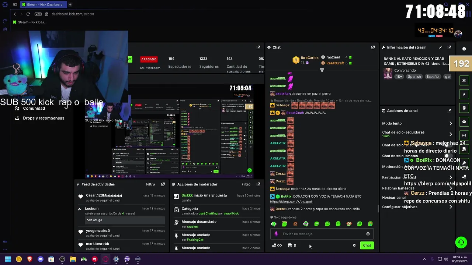The height and width of the screenshot is (265, 472).
Task: Click the 1223 Seguidores stat
Action: pyautogui.click(x=209, y=63)
